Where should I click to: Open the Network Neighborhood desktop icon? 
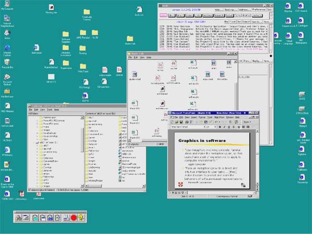(x=7, y=19)
